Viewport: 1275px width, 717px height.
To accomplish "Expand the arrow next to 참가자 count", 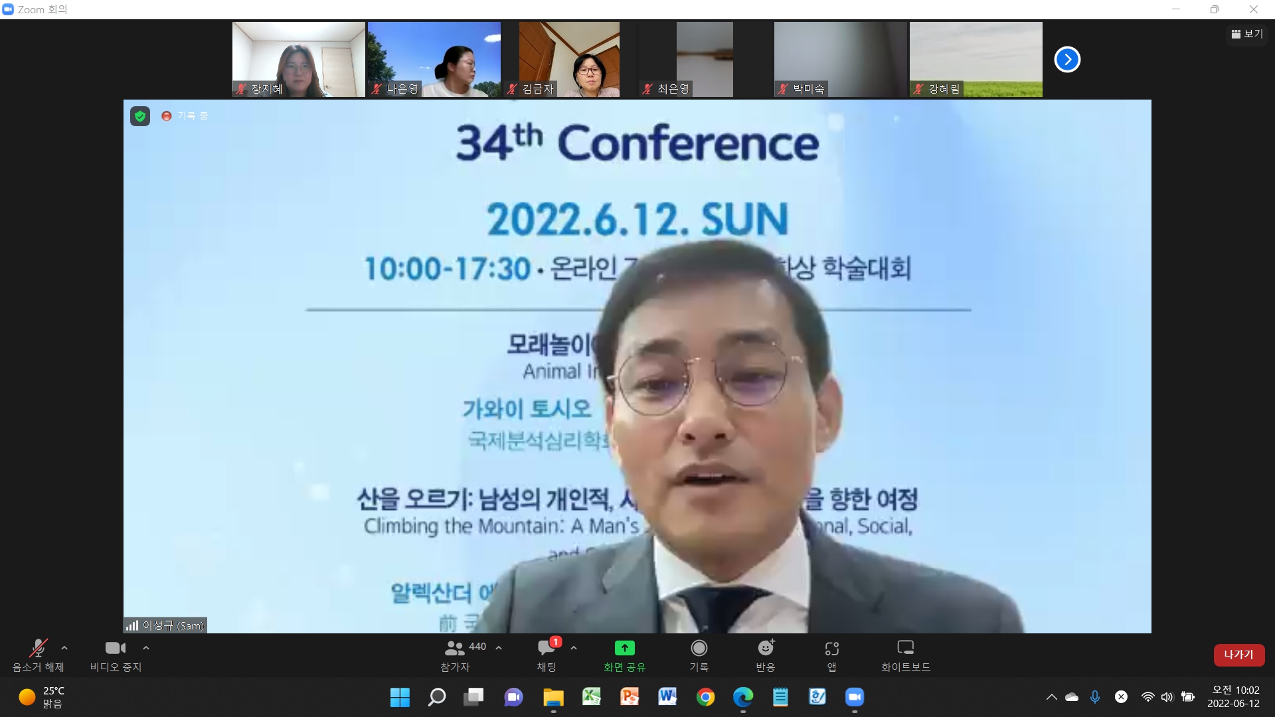I will click(x=499, y=648).
